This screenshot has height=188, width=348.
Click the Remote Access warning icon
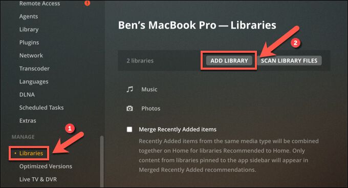tap(87, 3)
